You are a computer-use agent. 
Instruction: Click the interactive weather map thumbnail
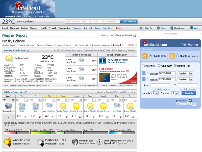(105, 78)
